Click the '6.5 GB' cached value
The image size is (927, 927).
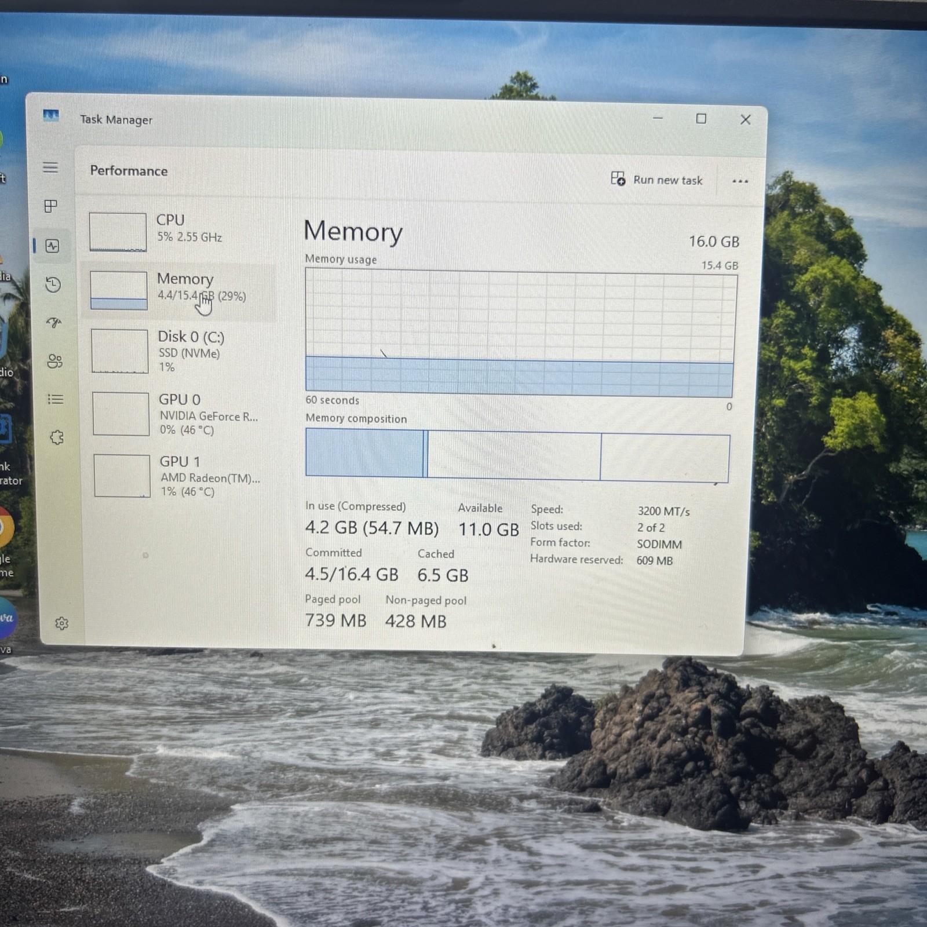pyautogui.click(x=443, y=575)
